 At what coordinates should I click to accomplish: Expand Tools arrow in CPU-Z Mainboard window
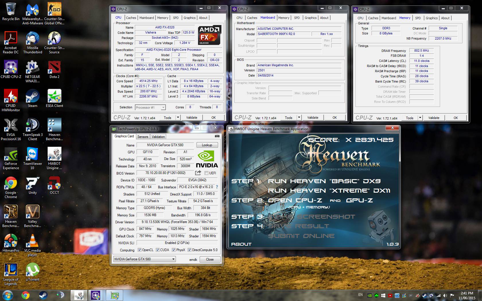tap(299, 118)
